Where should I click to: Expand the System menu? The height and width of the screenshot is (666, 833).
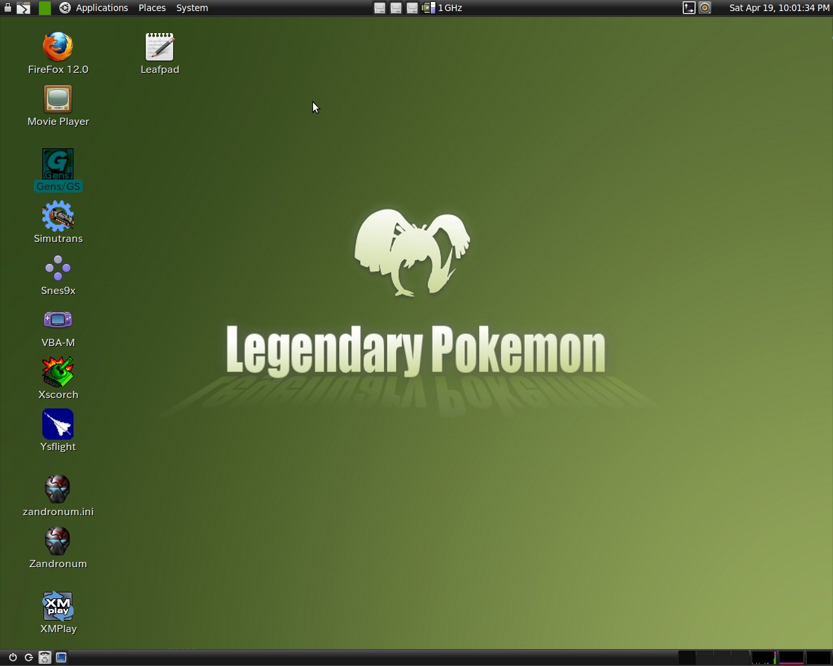click(x=192, y=8)
